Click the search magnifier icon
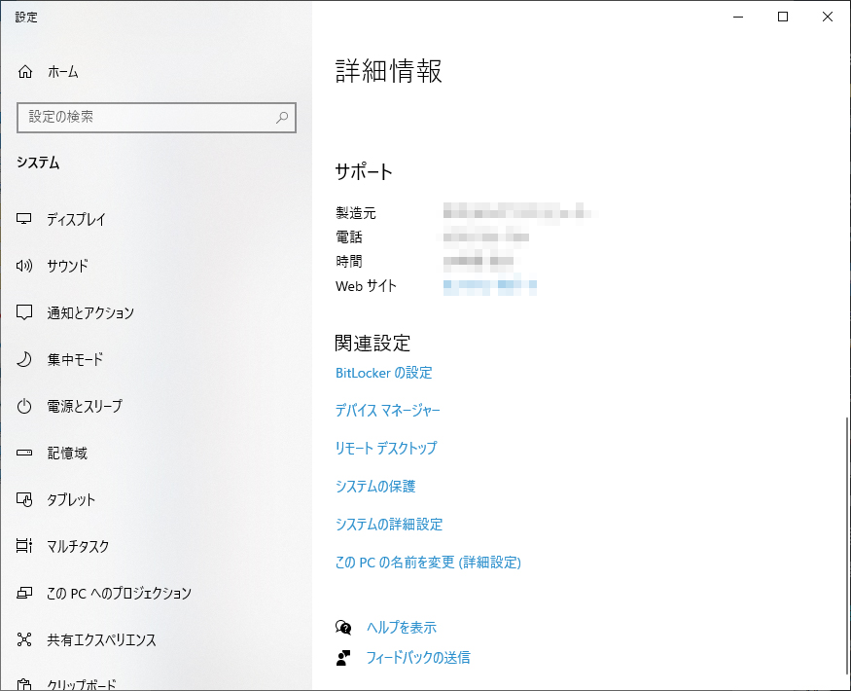Image resolution: width=851 pixels, height=691 pixels. click(x=282, y=118)
